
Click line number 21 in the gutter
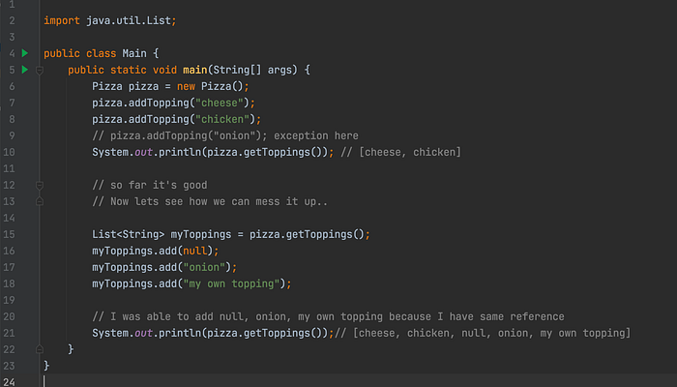pyautogui.click(x=9, y=333)
